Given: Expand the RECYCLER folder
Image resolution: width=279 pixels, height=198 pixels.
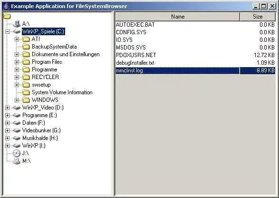Looking at the screenshot, I should (x=17, y=77).
